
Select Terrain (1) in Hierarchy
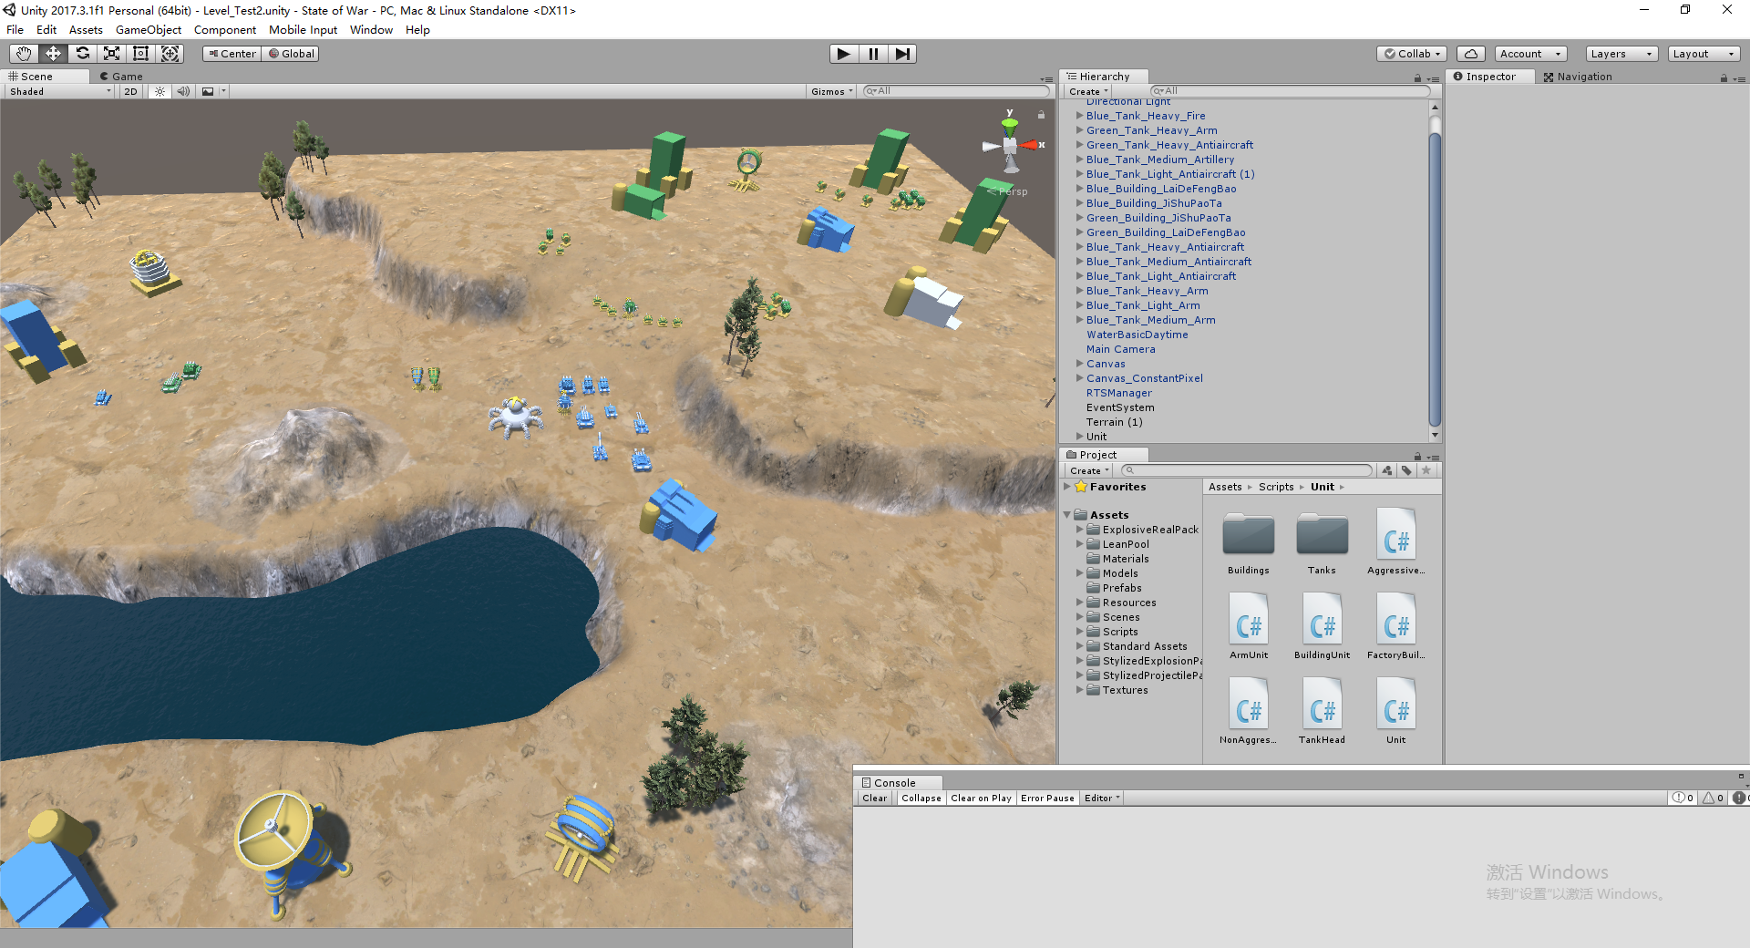(1114, 422)
